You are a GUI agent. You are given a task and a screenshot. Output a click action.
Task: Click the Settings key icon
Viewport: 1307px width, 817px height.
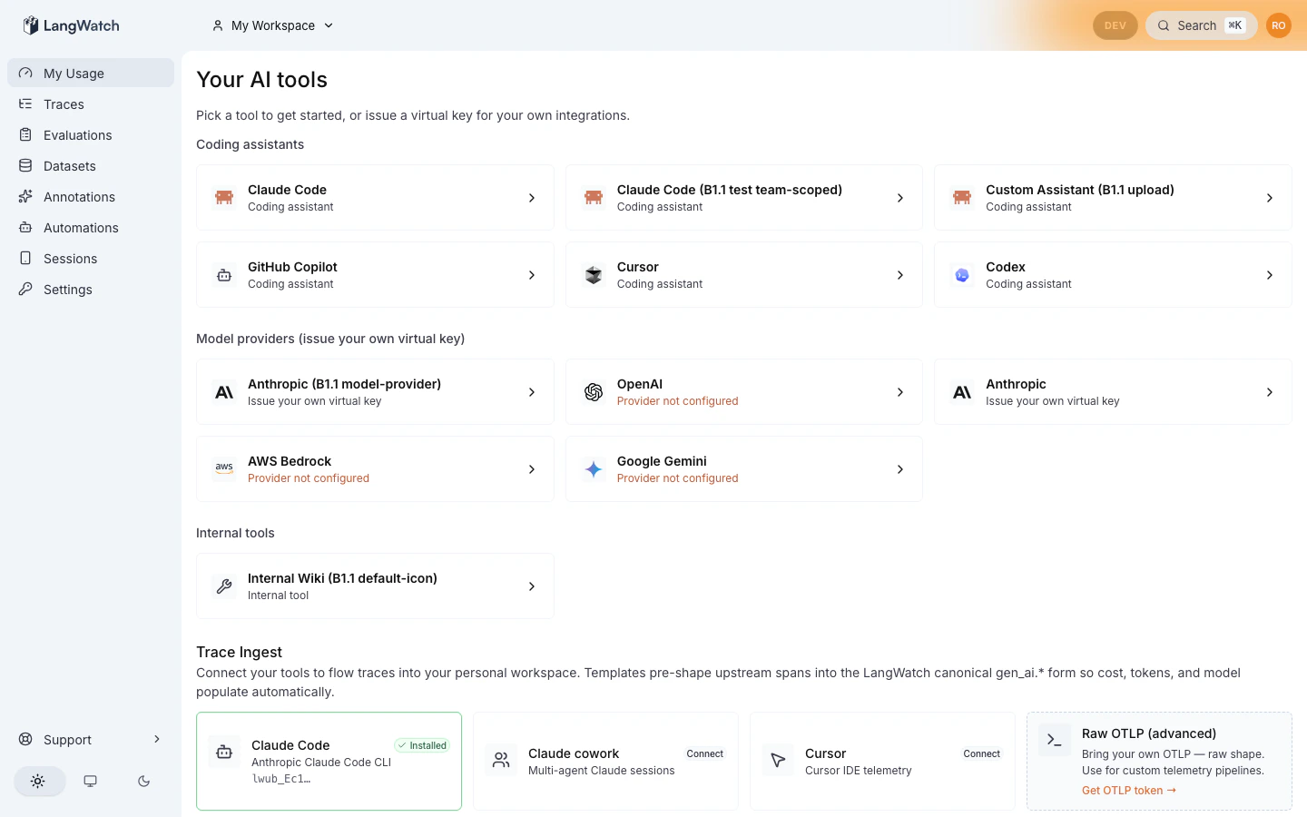pos(25,290)
